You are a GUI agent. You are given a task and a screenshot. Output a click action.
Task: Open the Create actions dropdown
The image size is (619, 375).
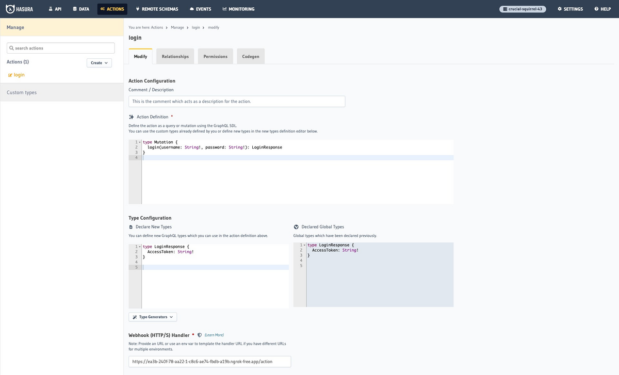pos(99,62)
